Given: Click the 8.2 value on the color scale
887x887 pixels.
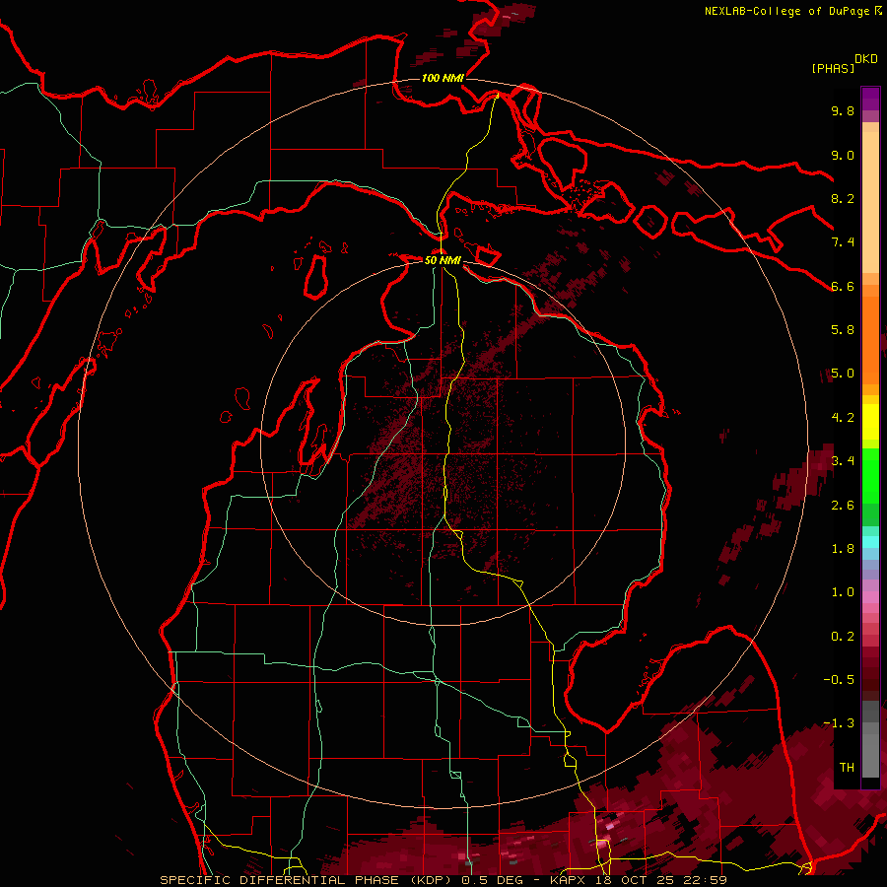Looking at the screenshot, I should pyautogui.click(x=843, y=198).
